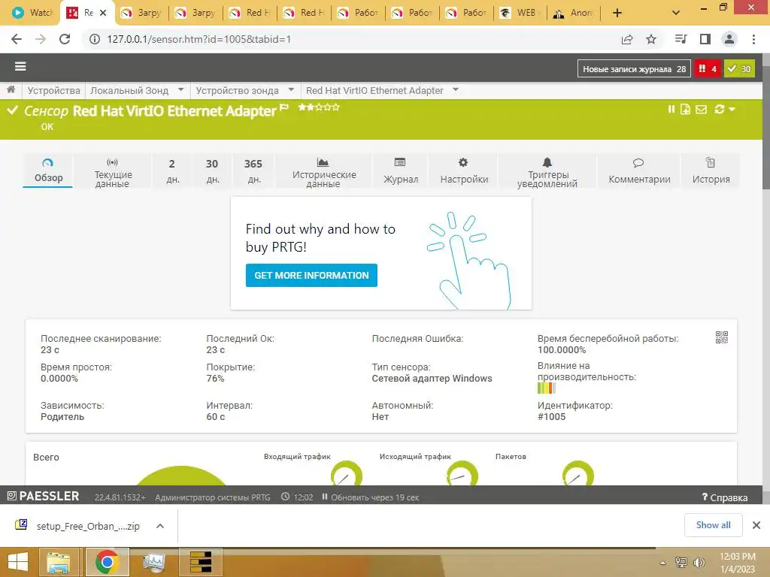The height and width of the screenshot is (577, 770).
Task: Open the 365 дн. graph tab
Action: point(253,171)
